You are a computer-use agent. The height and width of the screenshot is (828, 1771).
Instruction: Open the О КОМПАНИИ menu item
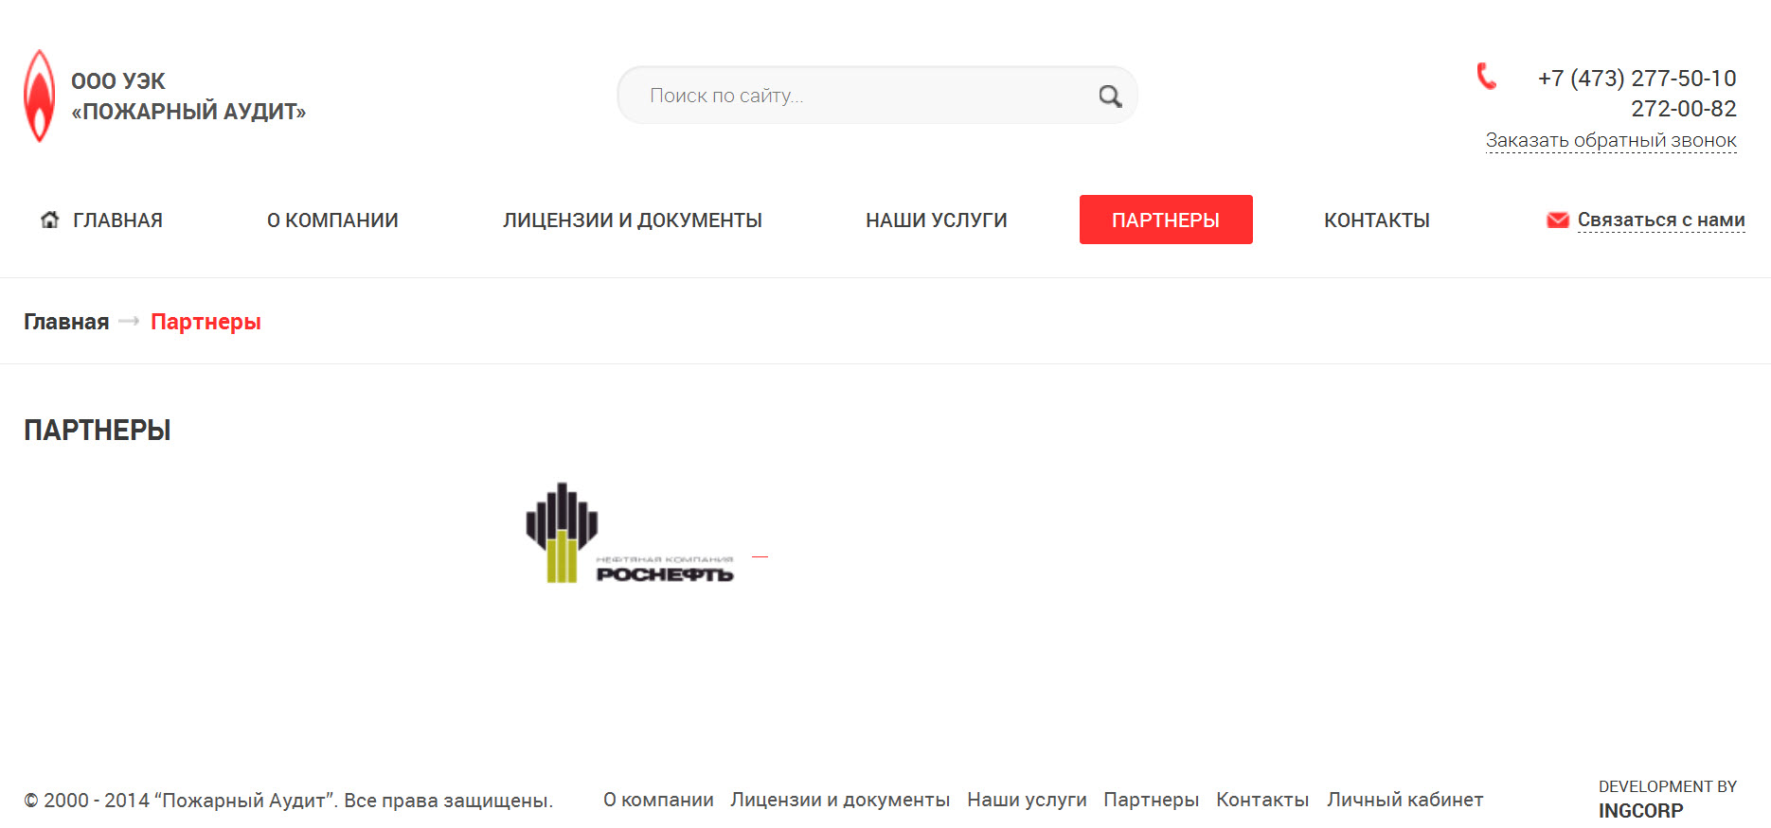(x=332, y=220)
